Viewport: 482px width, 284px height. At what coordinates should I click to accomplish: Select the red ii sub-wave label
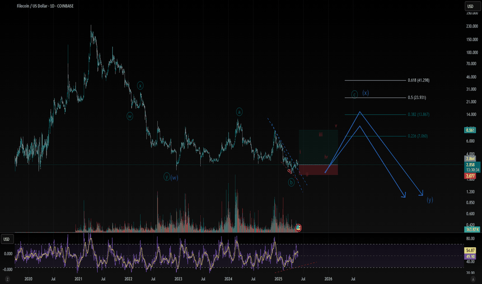click(307, 175)
